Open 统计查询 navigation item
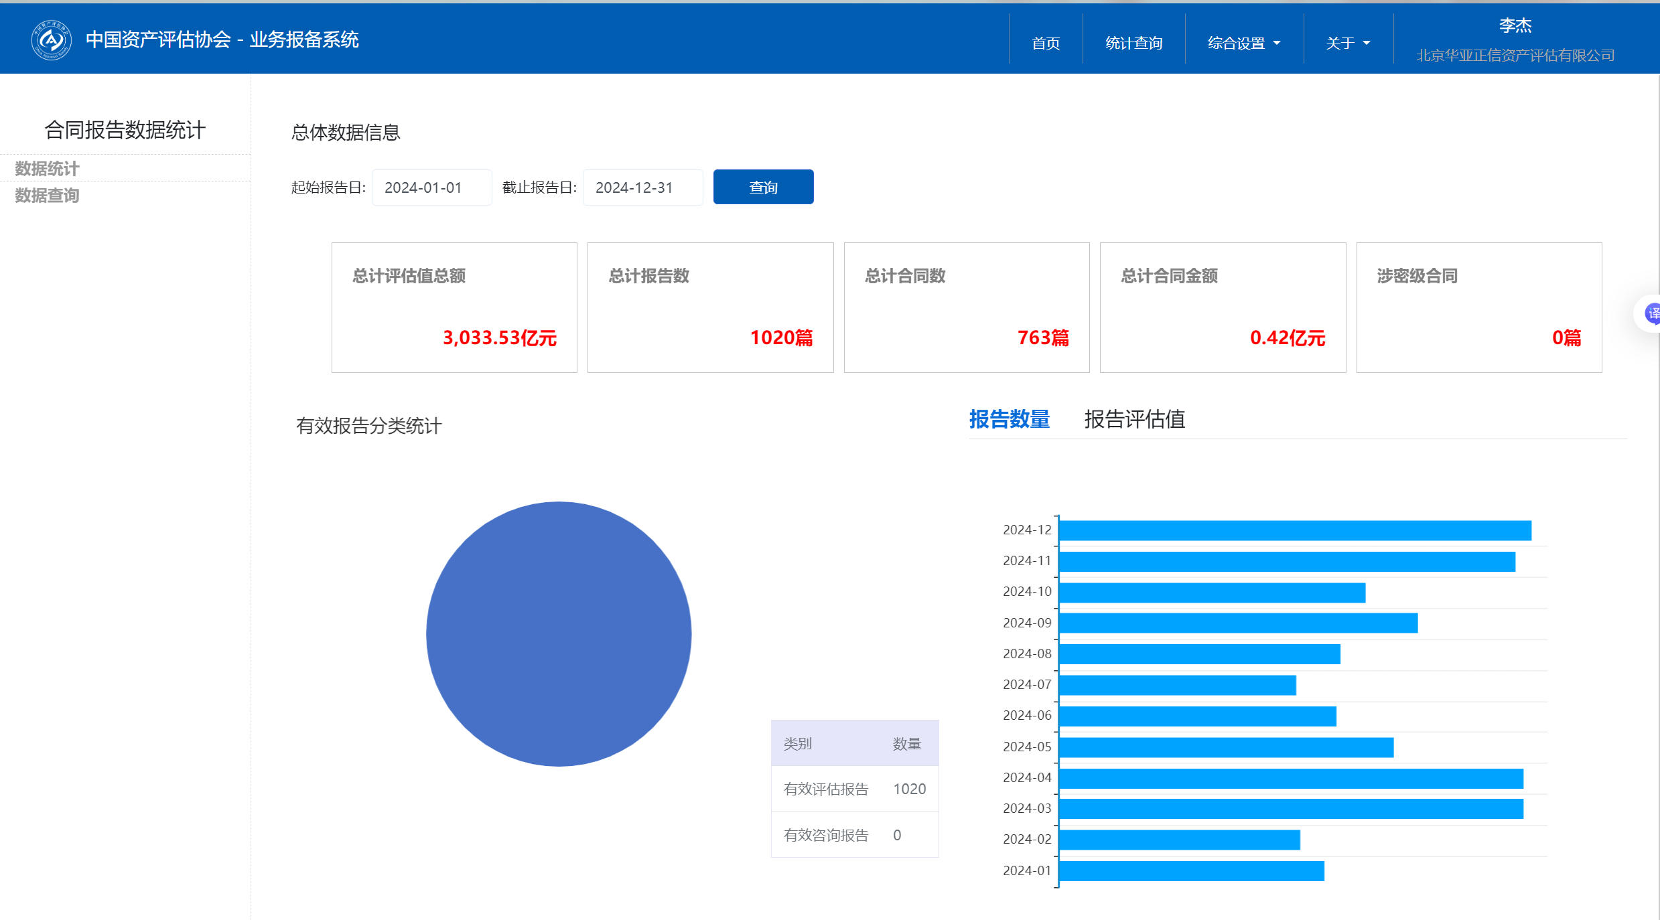This screenshot has width=1660, height=920. point(1133,43)
